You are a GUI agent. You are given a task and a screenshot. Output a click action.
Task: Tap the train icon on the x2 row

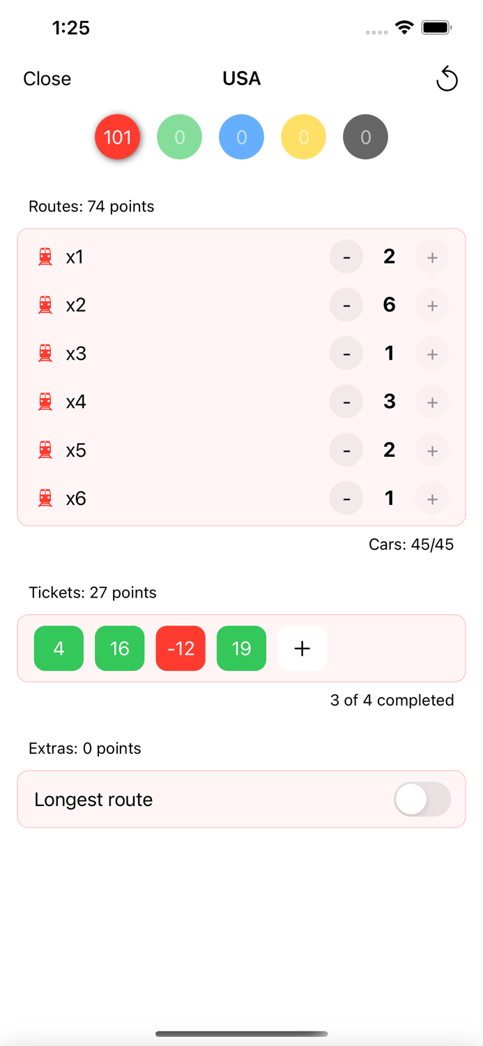tap(45, 305)
